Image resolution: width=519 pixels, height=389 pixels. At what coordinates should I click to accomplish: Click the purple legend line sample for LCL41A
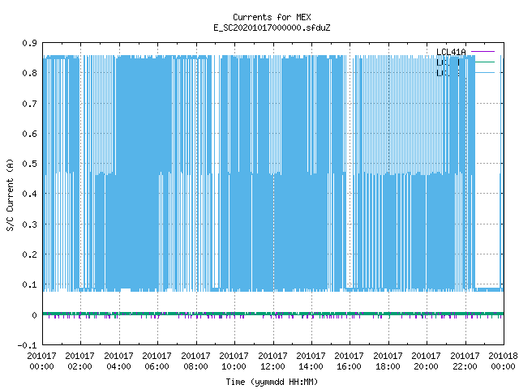click(483, 52)
